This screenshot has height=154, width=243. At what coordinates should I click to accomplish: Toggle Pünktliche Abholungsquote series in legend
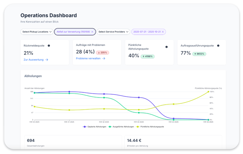pos(150,127)
